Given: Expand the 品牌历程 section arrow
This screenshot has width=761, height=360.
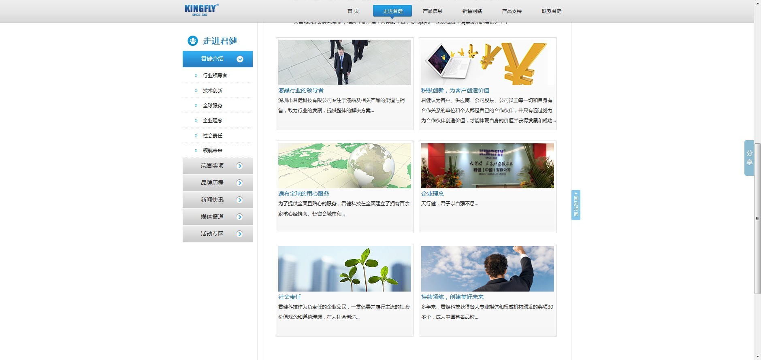Looking at the screenshot, I should 240,183.
